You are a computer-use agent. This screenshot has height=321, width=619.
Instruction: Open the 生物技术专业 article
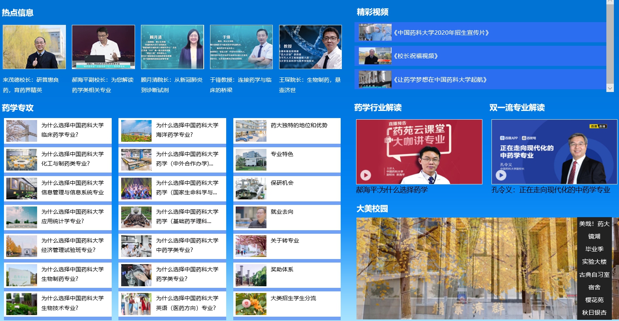point(73,303)
